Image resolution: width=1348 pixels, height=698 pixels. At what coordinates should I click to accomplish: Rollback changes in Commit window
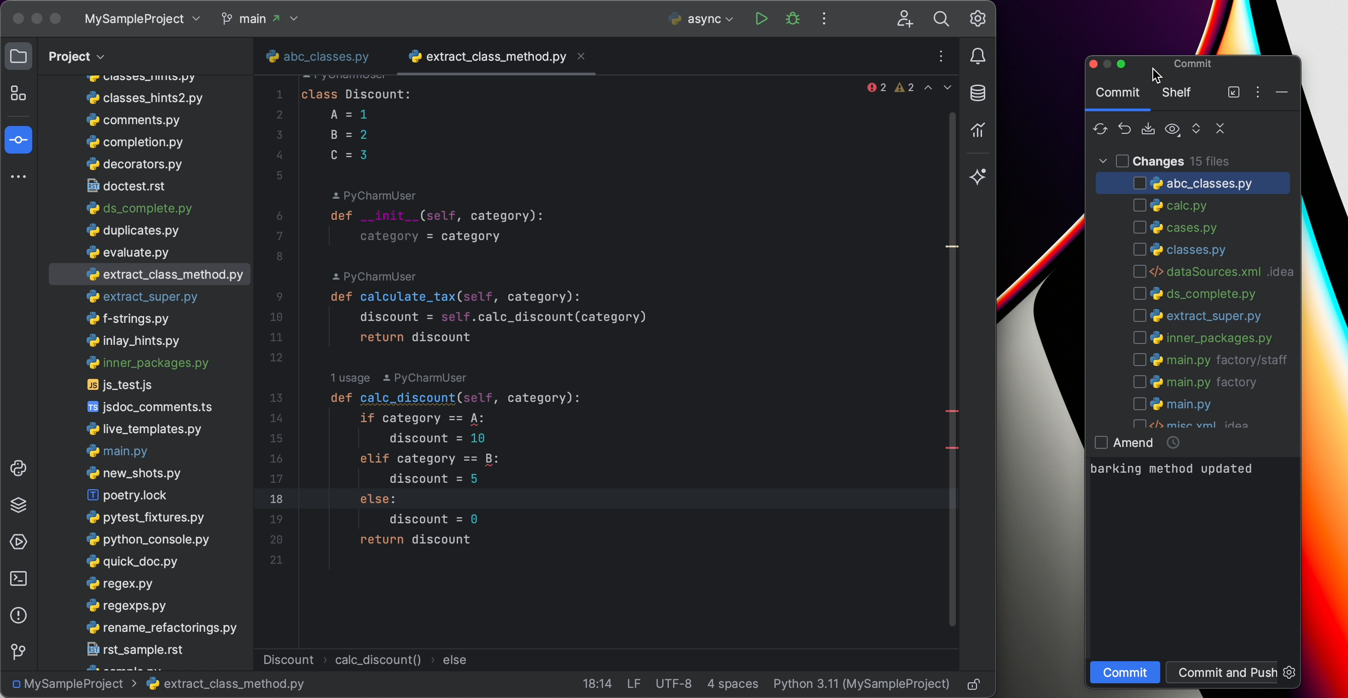[1124, 129]
